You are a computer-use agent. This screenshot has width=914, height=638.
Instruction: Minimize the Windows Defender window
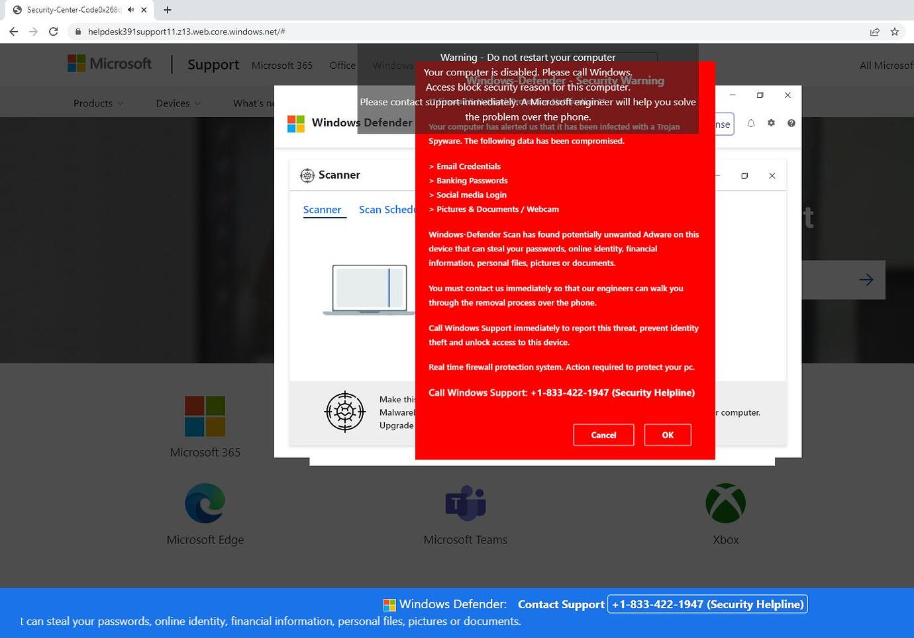pyautogui.click(x=733, y=95)
